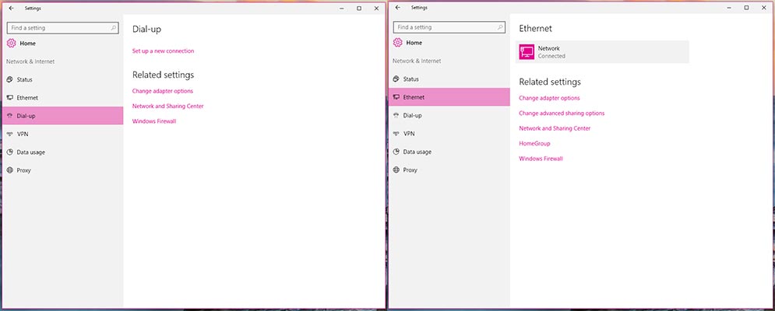Viewport: 775px width, 311px height.
Task: Click back arrow in right Settings window
Action: 397,8
